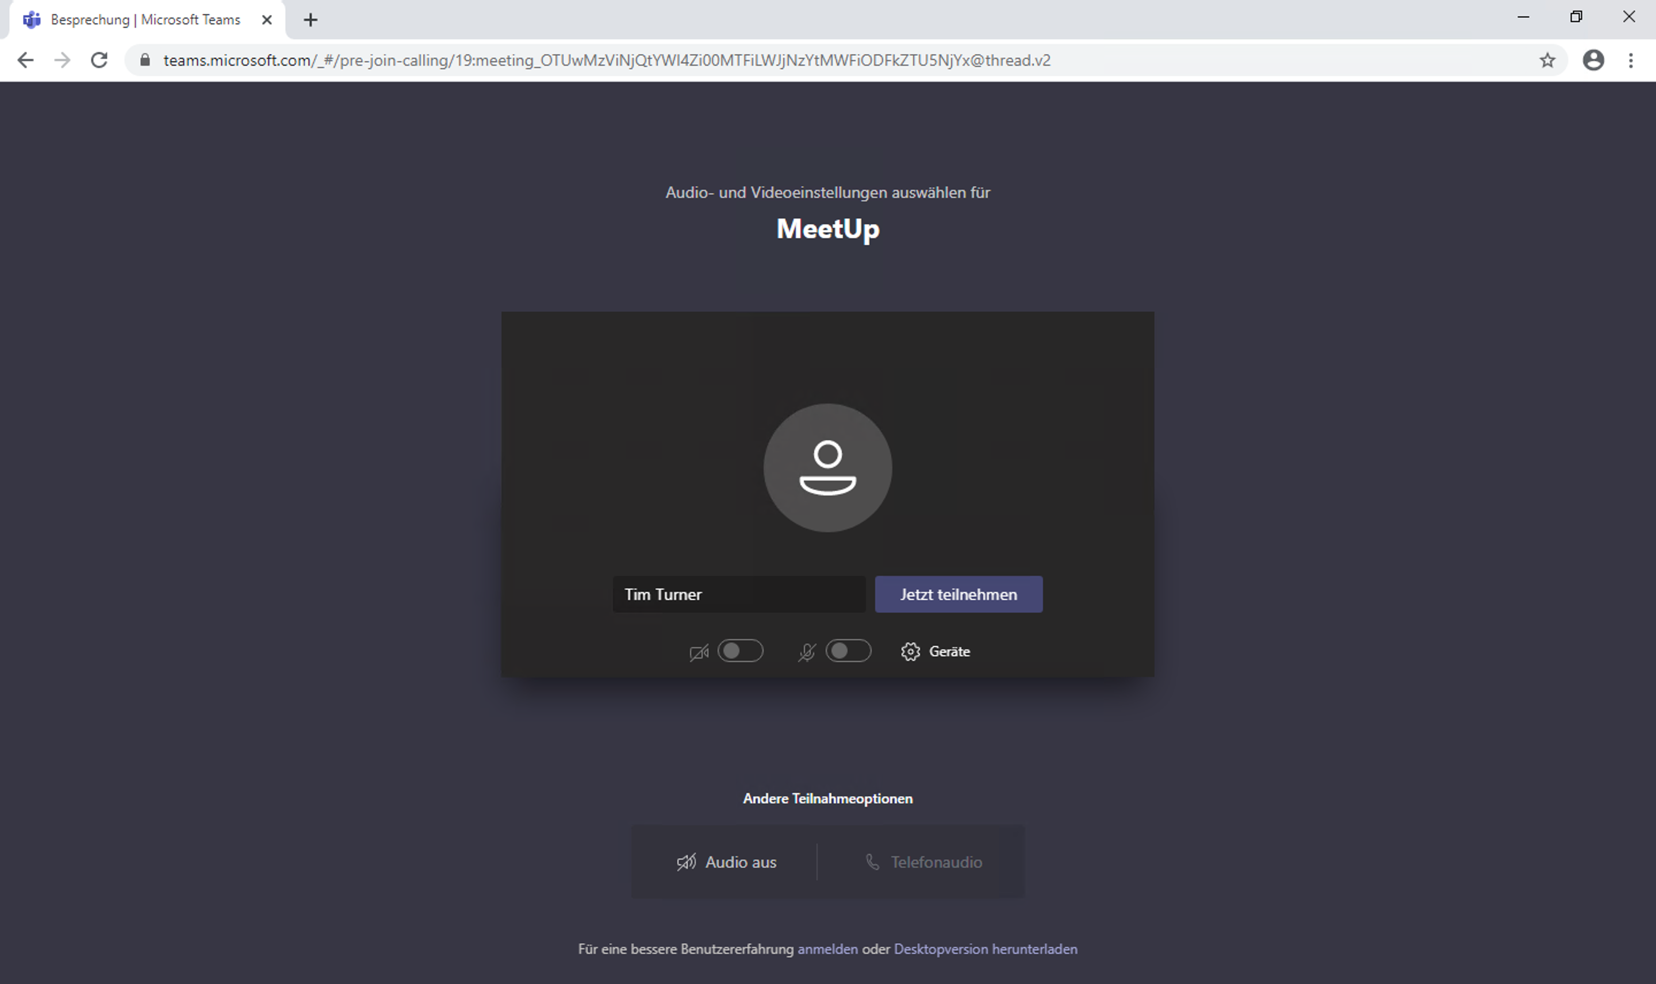Click the phone icon beside Telefonaudio

pos(873,862)
